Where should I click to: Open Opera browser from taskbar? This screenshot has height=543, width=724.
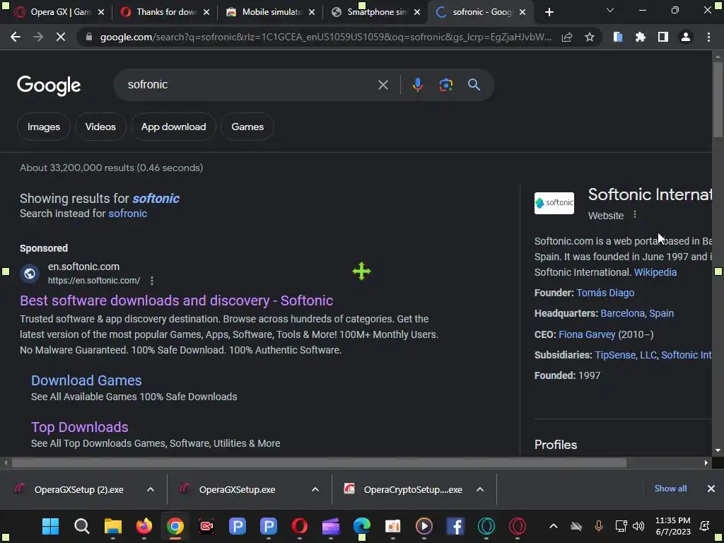(x=300, y=526)
